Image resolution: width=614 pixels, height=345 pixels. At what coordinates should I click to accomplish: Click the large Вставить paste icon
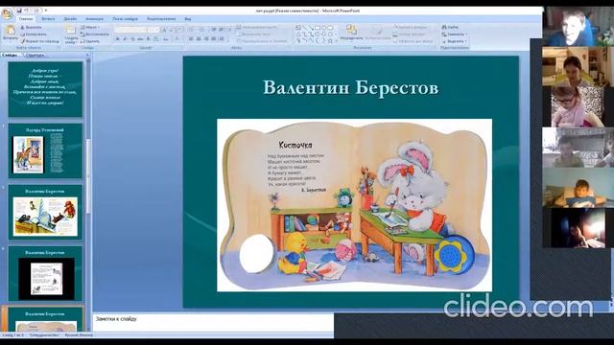pos(10,30)
